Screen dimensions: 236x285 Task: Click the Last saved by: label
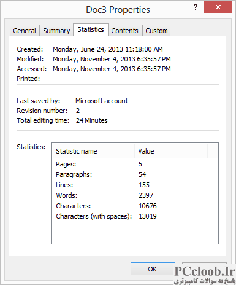(39, 101)
